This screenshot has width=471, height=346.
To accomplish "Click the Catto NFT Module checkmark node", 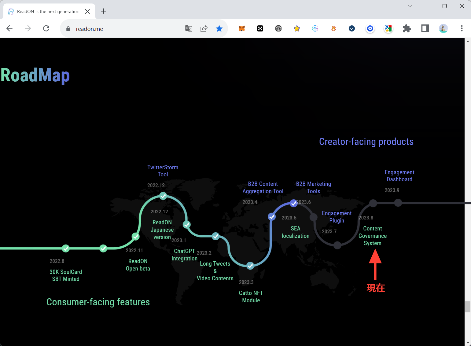I will [250, 266].
